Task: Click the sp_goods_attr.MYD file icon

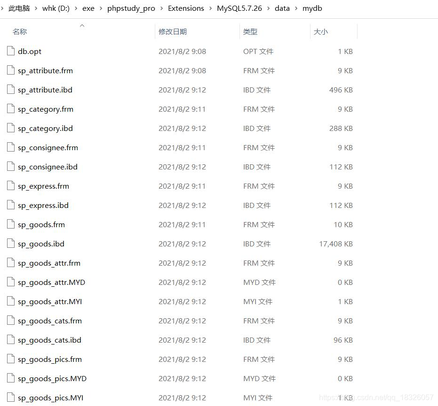Action: point(11,282)
